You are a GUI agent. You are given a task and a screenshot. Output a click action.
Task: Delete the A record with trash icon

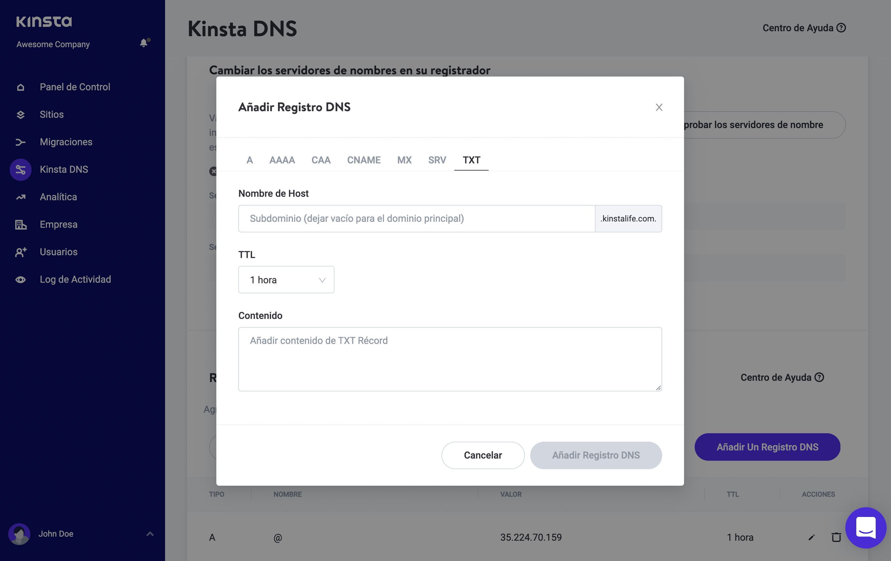click(836, 537)
